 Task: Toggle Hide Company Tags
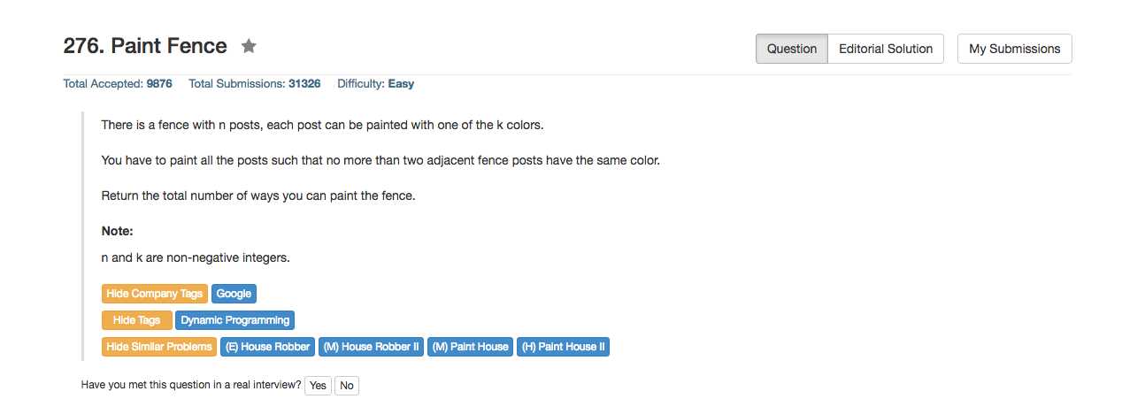(x=155, y=294)
